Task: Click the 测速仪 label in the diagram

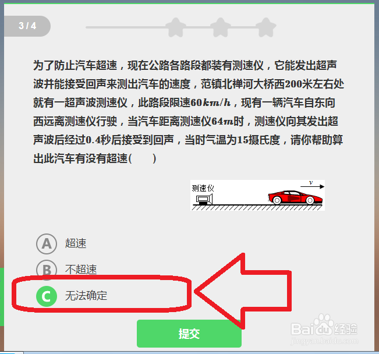Action: [x=203, y=188]
